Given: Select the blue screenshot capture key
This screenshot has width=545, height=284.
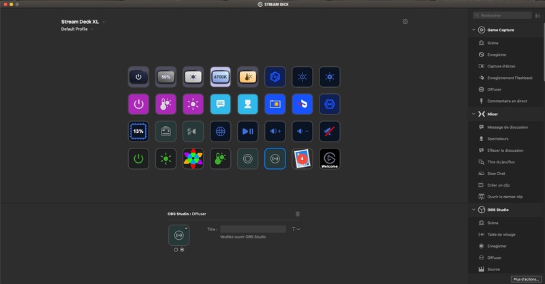Looking at the screenshot, I should click(275, 104).
